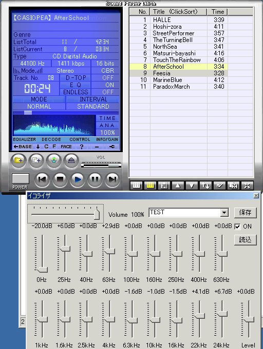Toggle the D-TOP OFF setting
The image size is (263, 349).
[108, 78]
